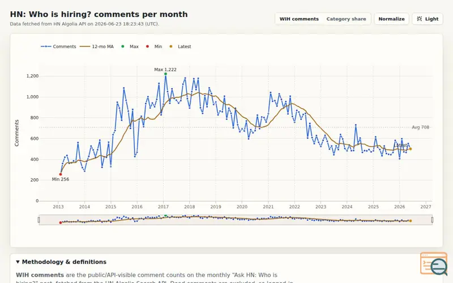Click the 600 y-axis label
The image size is (453, 283).
click(x=35, y=139)
